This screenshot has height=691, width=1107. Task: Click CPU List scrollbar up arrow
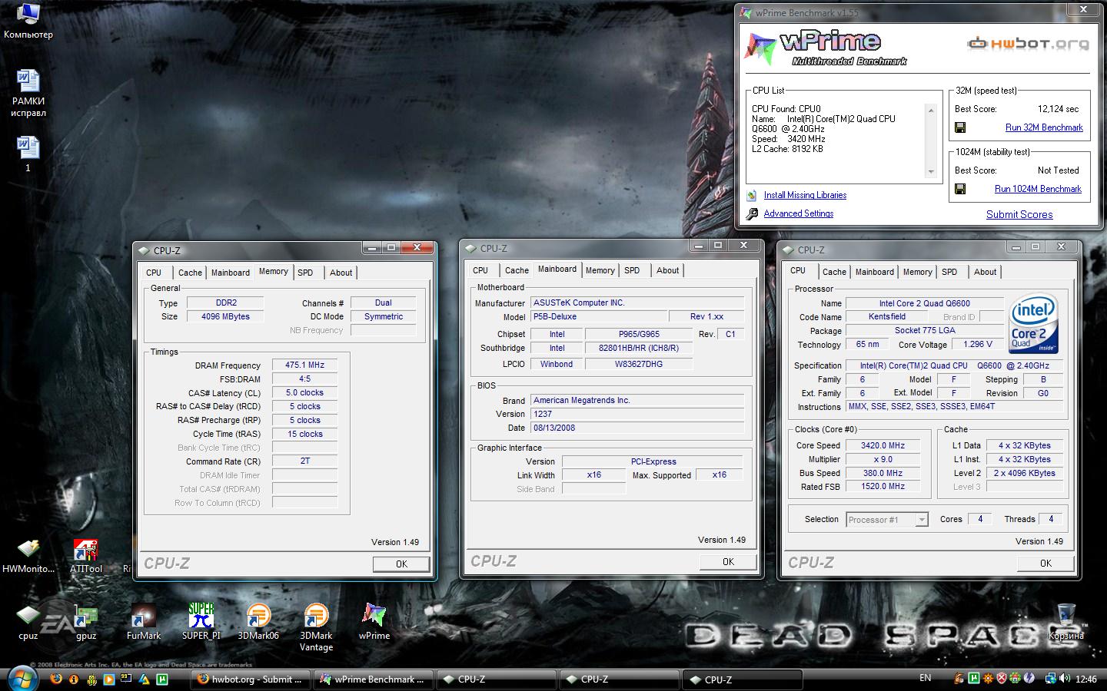pos(931,111)
